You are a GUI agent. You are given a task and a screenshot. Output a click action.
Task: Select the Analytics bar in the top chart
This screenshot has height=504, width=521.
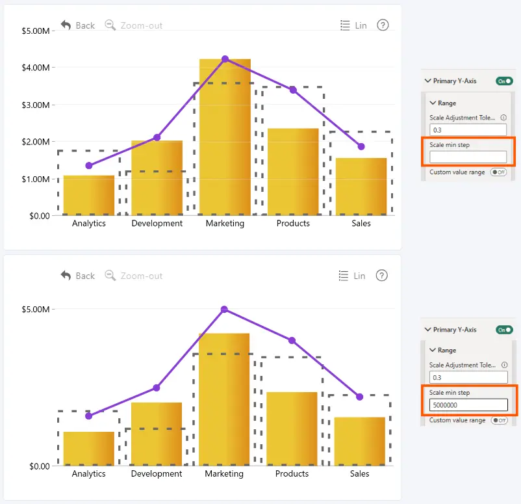(x=89, y=195)
